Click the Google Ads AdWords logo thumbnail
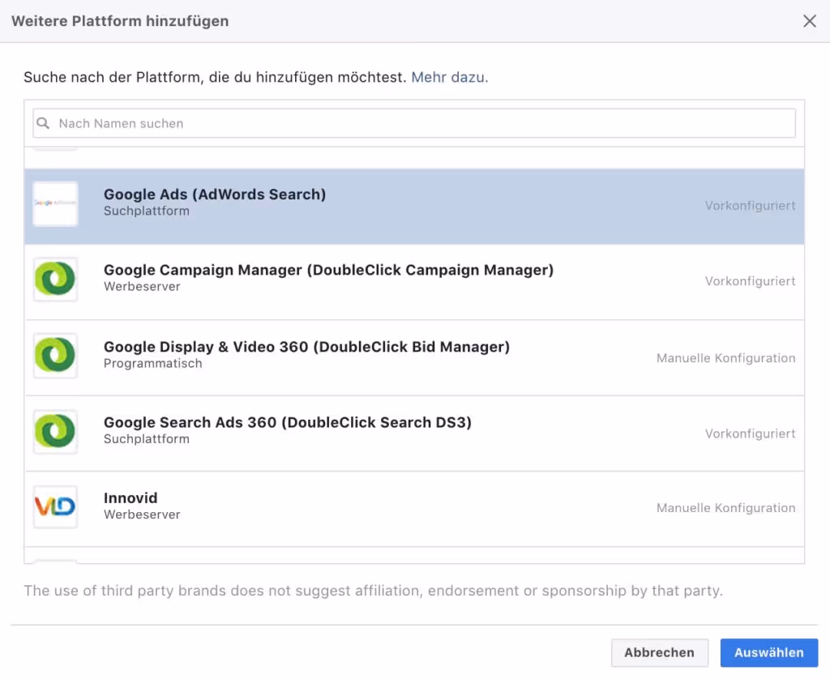830x679 pixels. pyautogui.click(x=55, y=203)
